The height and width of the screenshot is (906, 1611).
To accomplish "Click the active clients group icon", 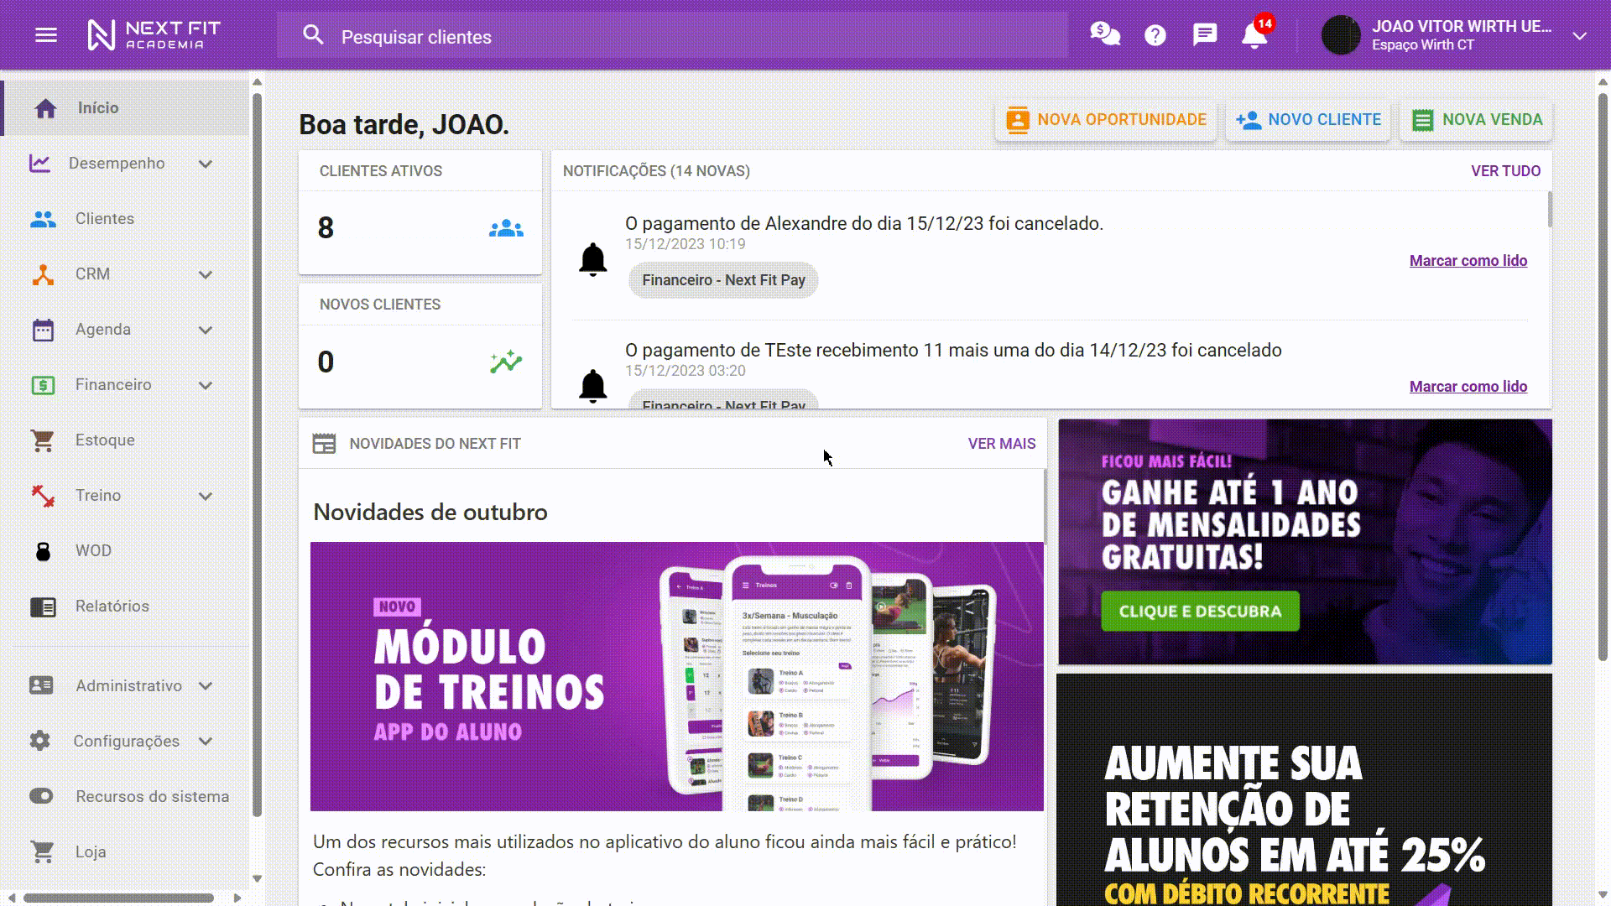I will pos(506,228).
